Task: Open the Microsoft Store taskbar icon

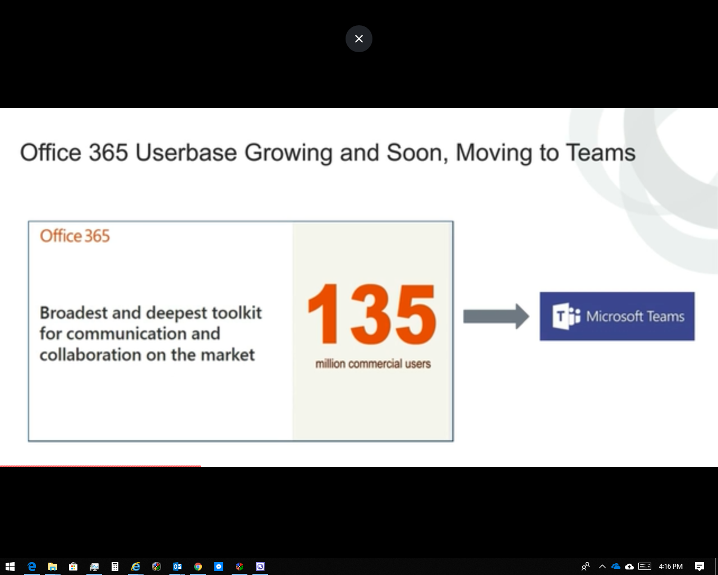Action: [73, 567]
